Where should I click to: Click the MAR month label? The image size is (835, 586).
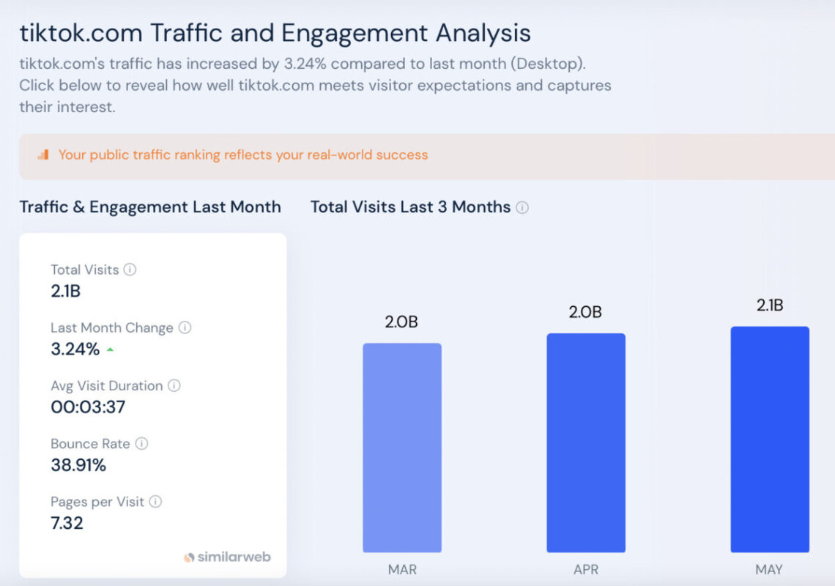[x=401, y=569]
